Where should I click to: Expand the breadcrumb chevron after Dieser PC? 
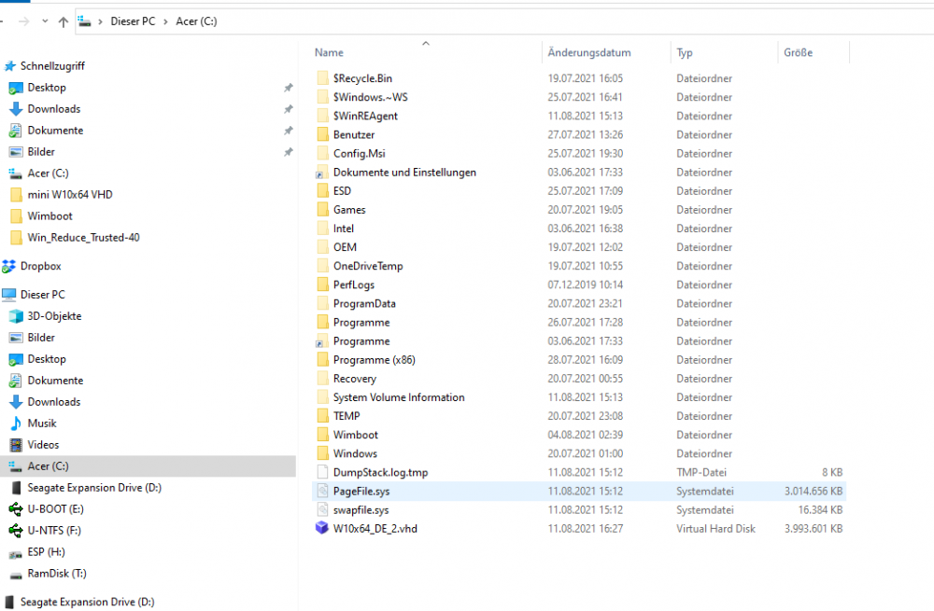[167, 21]
